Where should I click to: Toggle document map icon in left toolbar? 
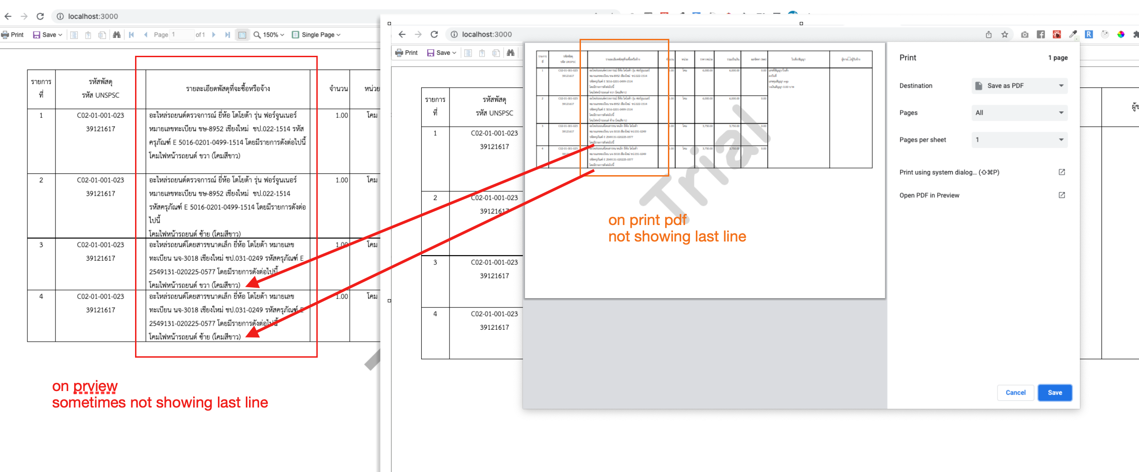(x=74, y=35)
